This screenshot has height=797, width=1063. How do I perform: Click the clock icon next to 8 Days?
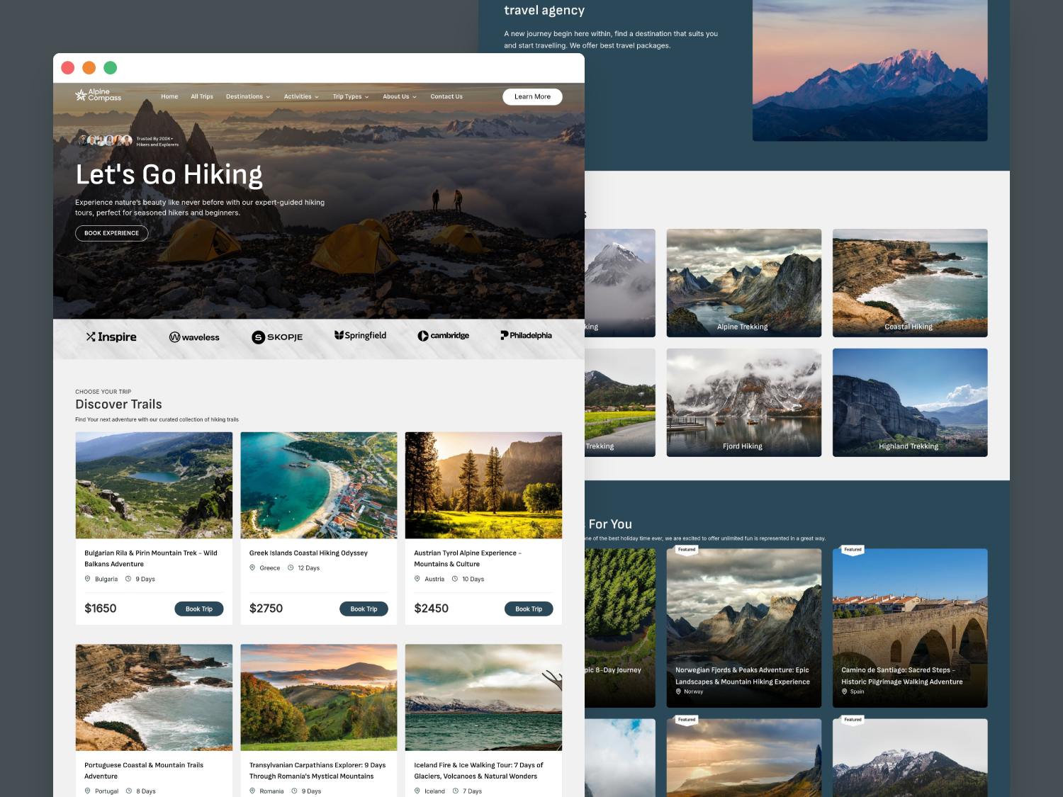[128, 791]
